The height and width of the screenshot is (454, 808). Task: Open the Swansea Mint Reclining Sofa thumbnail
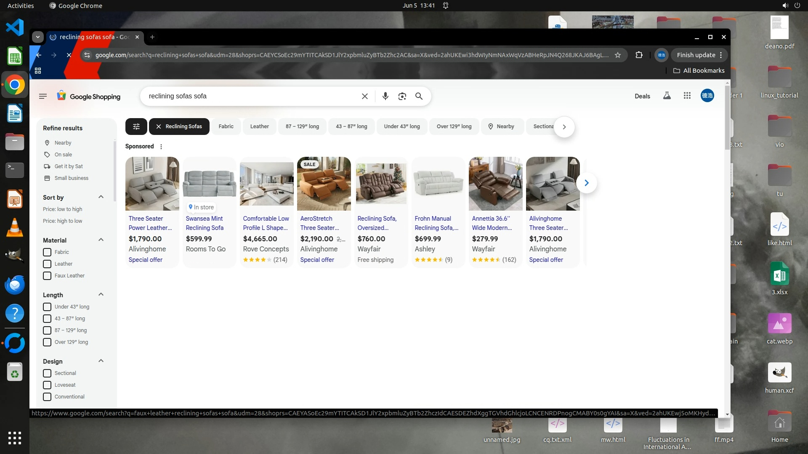pyautogui.click(x=209, y=184)
